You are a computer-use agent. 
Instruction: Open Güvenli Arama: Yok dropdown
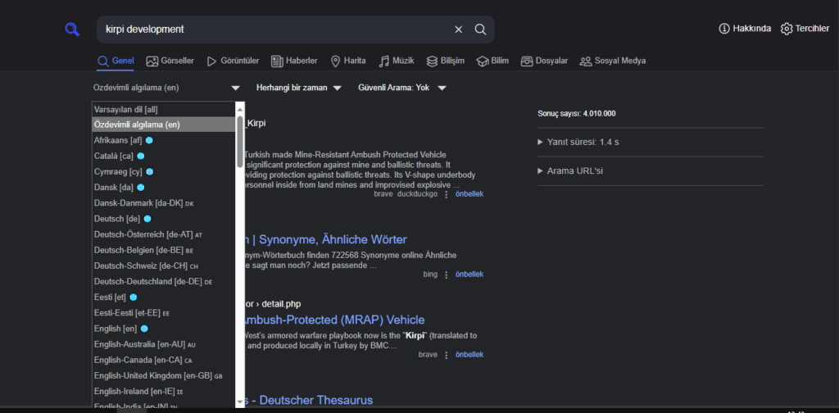click(x=401, y=88)
